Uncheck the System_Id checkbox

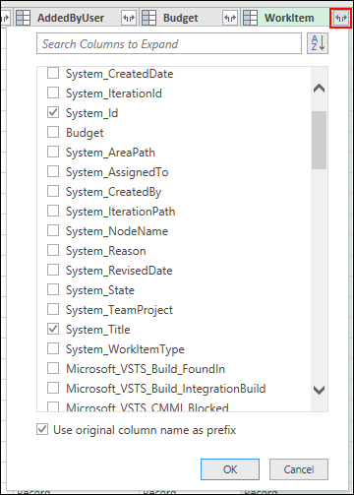click(x=53, y=112)
